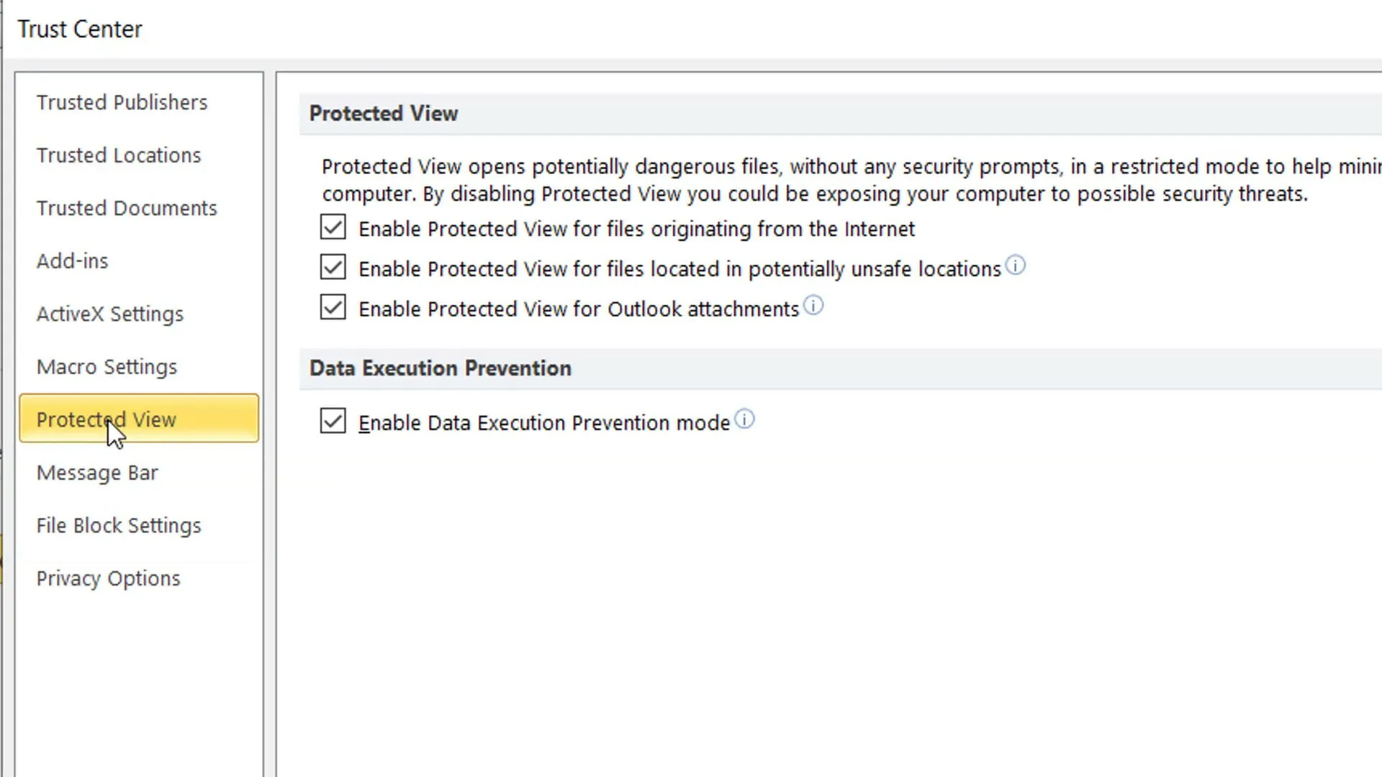Click info icon next to Outlook attachments

[813, 306]
